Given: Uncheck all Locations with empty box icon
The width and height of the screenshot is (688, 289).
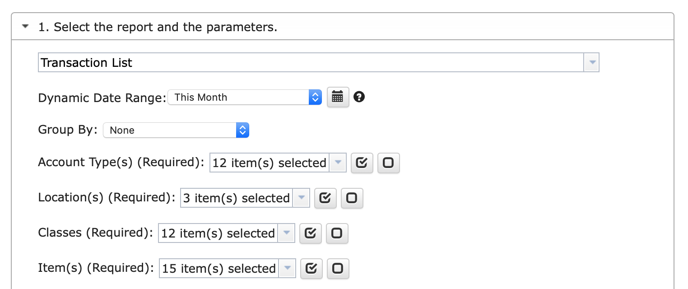Looking at the screenshot, I should (352, 198).
